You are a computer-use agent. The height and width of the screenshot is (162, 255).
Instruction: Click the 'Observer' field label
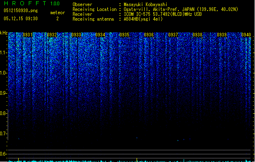point(82,4)
